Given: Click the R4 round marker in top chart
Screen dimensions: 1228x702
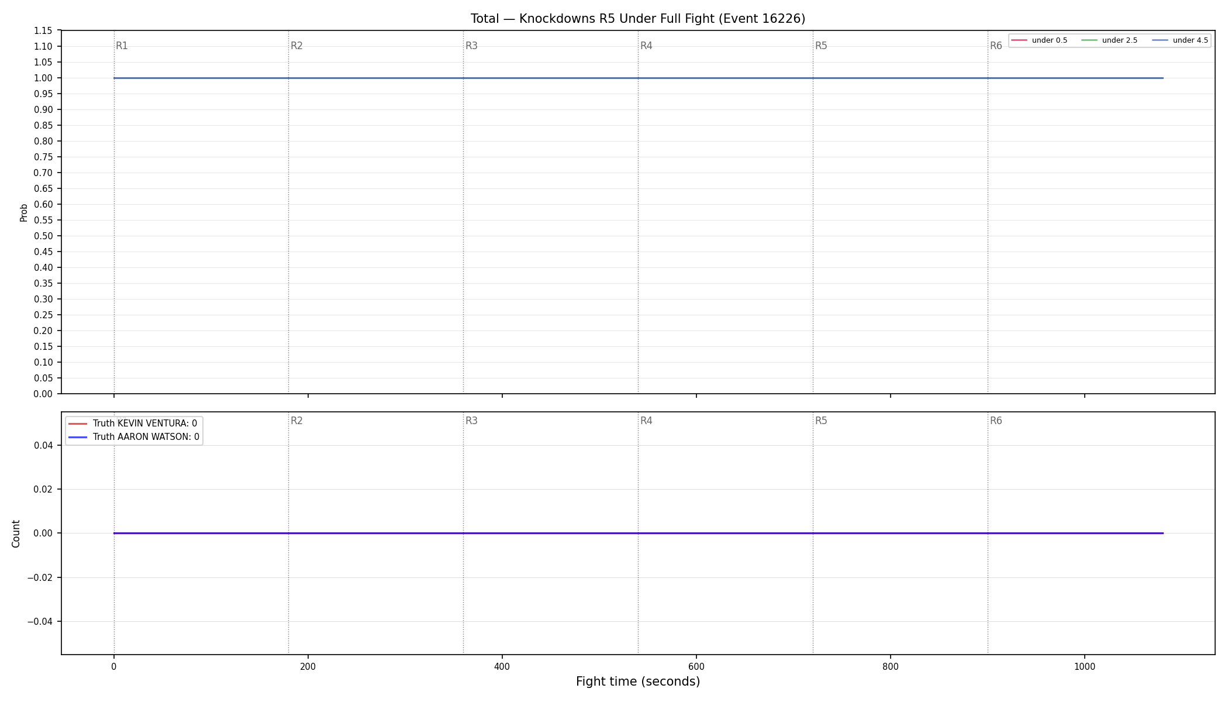Looking at the screenshot, I should [x=646, y=46].
